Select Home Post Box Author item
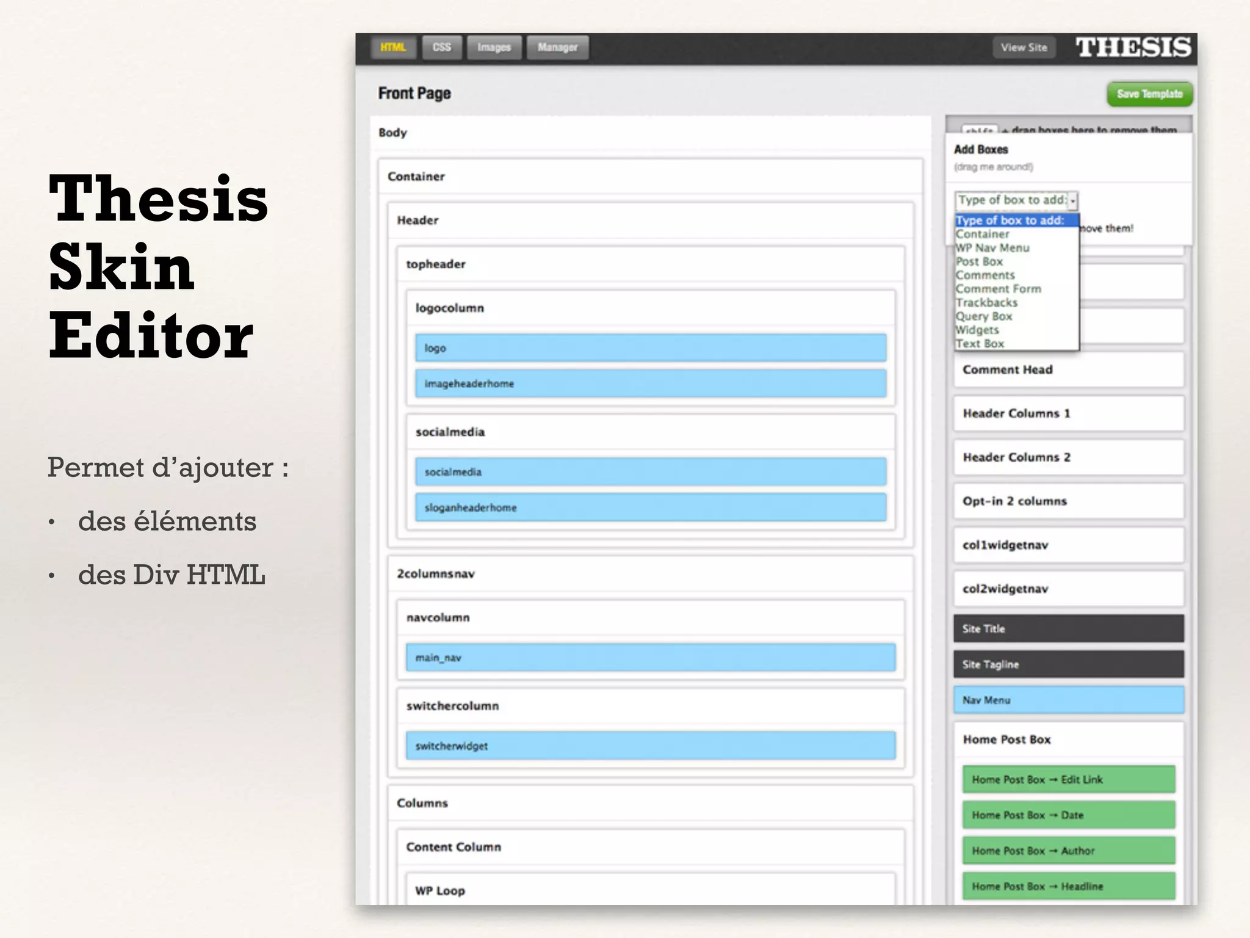This screenshot has height=938, width=1250. 1069,851
